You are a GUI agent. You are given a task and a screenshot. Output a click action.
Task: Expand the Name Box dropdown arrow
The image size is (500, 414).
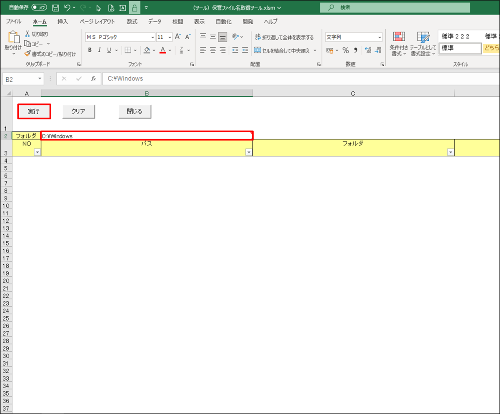pyautogui.click(x=40, y=78)
